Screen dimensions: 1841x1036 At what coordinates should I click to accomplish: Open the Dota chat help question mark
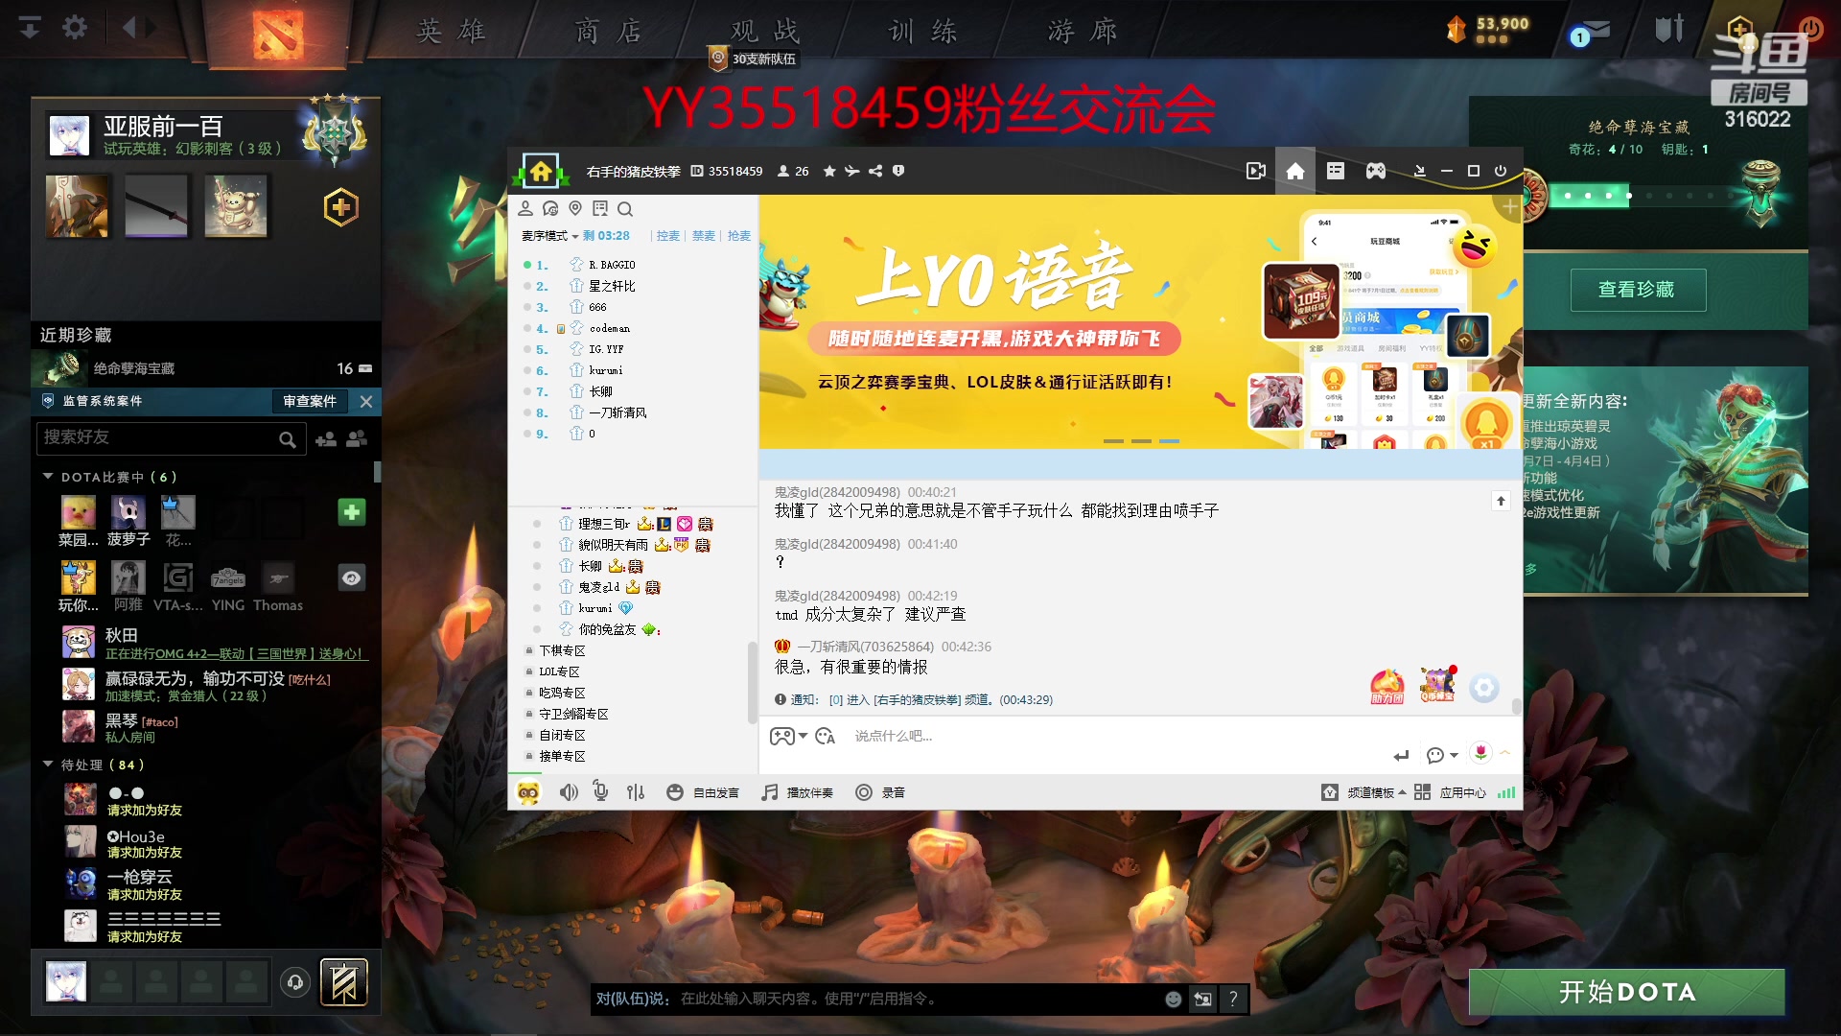(1233, 999)
